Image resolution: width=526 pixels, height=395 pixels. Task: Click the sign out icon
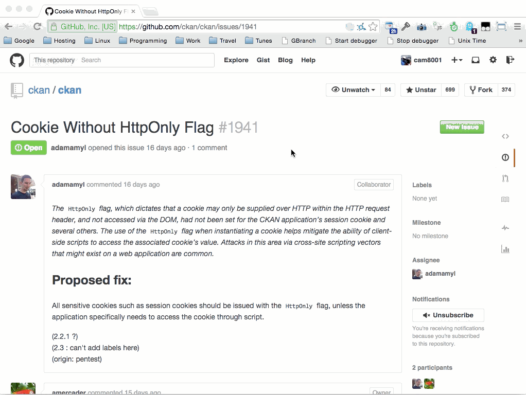click(x=510, y=60)
